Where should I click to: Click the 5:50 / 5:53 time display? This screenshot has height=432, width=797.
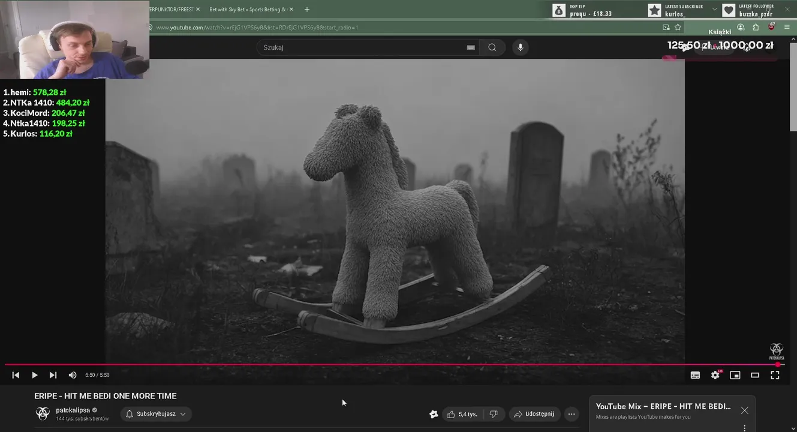[x=97, y=375]
